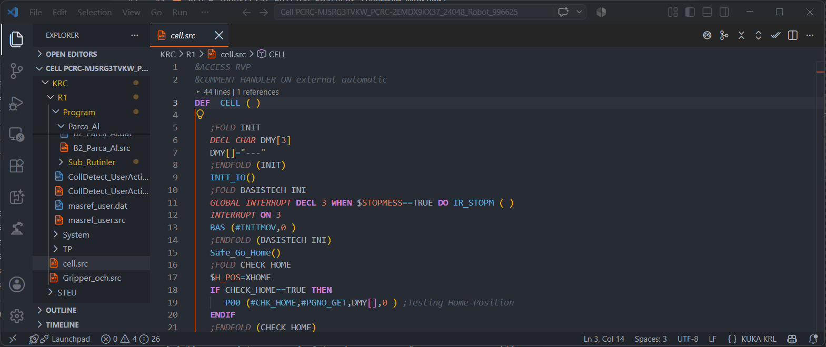Image resolution: width=826 pixels, height=347 pixels.
Task: Open the robot arm KUKA view icon
Action: pyautogui.click(x=17, y=228)
